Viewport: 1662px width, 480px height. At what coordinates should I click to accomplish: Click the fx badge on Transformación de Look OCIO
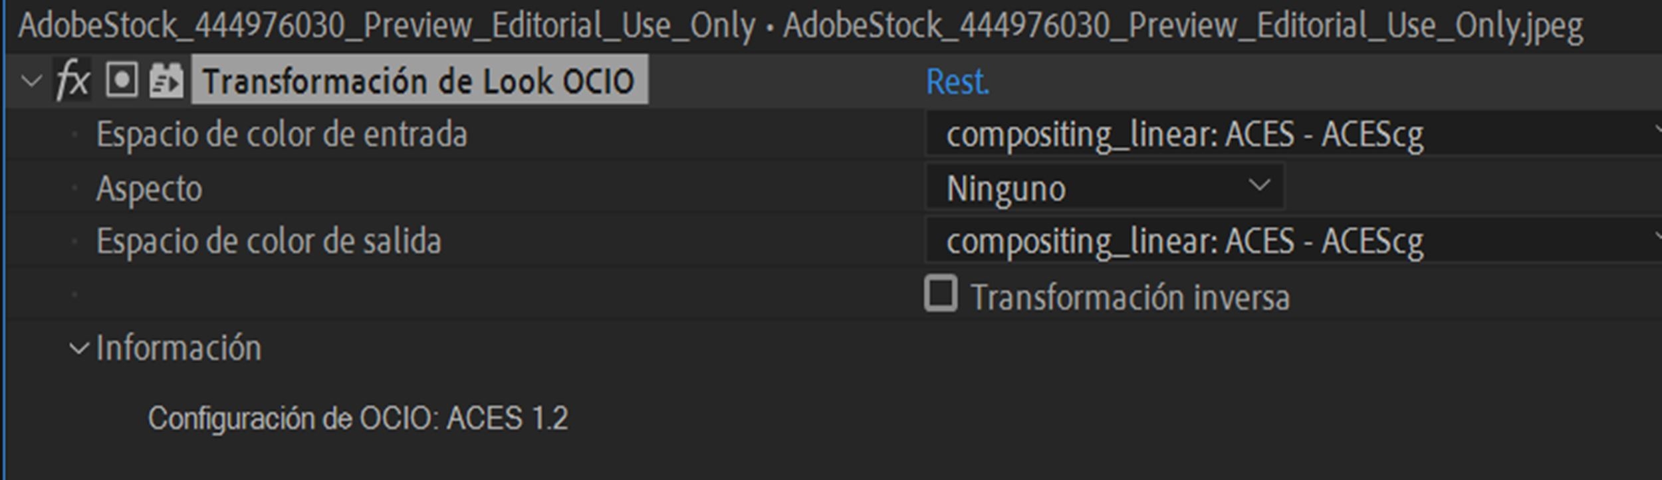click(73, 80)
